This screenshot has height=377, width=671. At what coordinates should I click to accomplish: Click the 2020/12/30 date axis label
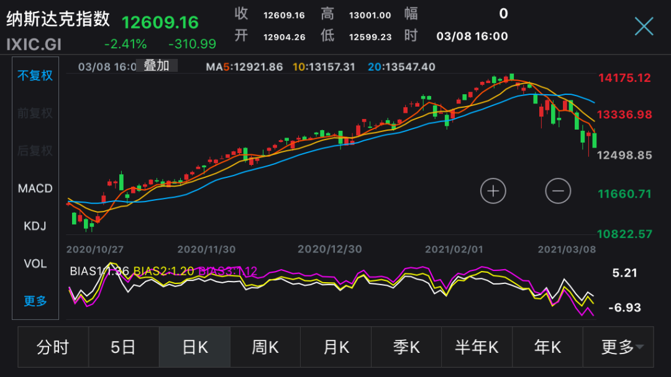[x=329, y=249]
